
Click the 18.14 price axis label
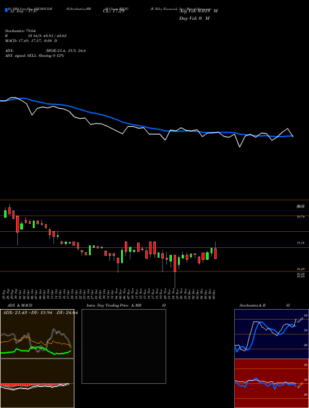click(x=300, y=243)
